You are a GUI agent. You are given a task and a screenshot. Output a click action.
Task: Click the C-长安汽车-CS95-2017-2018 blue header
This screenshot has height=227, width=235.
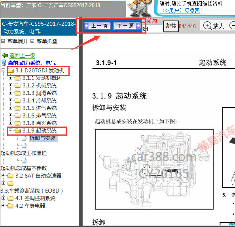pos(39,27)
